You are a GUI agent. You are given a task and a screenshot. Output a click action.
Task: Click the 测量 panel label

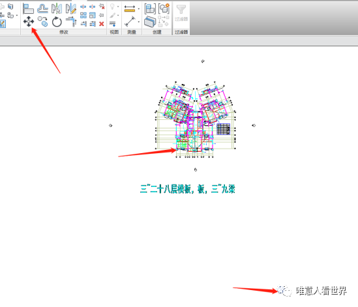coord(132,32)
